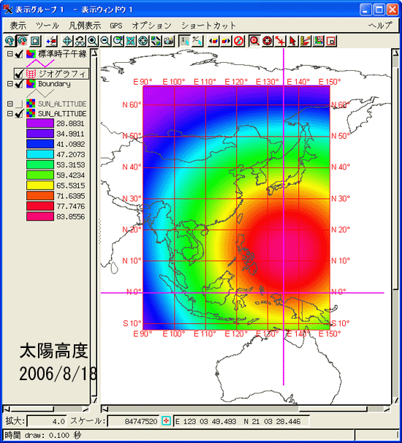Click the camera snapshot icon

169,41
